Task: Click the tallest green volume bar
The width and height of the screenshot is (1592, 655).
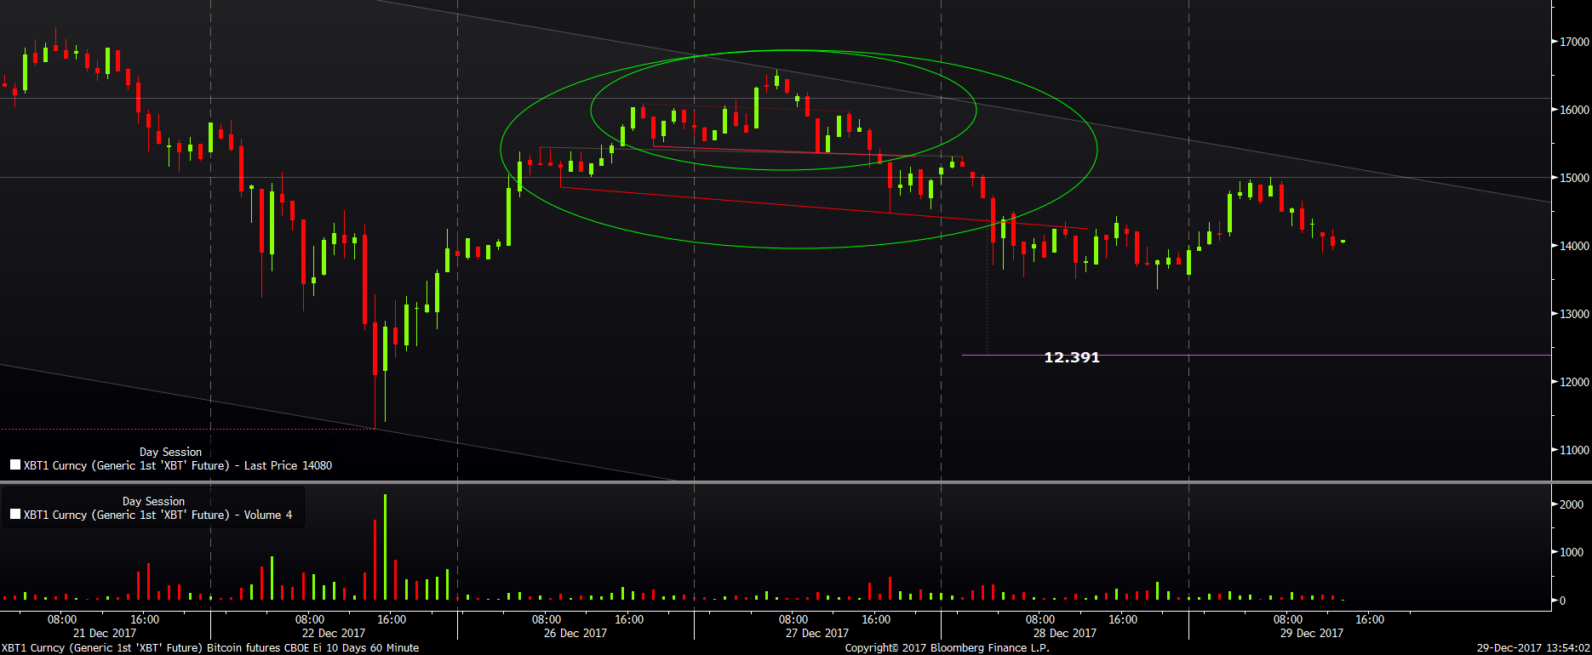Action: point(385,547)
